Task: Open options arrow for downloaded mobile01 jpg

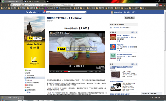Action: [23, 98]
